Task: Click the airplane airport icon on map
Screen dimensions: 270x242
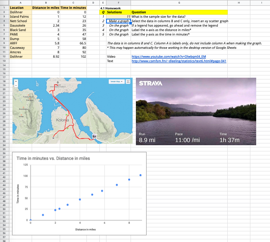Action: pyautogui.click(x=57, y=82)
